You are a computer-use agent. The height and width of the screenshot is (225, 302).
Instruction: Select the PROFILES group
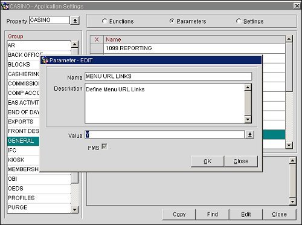click(39, 198)
